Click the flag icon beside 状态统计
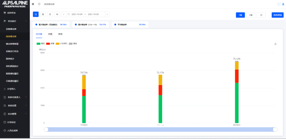This screenshot has width=286, height=139. (x=5, y=21)
